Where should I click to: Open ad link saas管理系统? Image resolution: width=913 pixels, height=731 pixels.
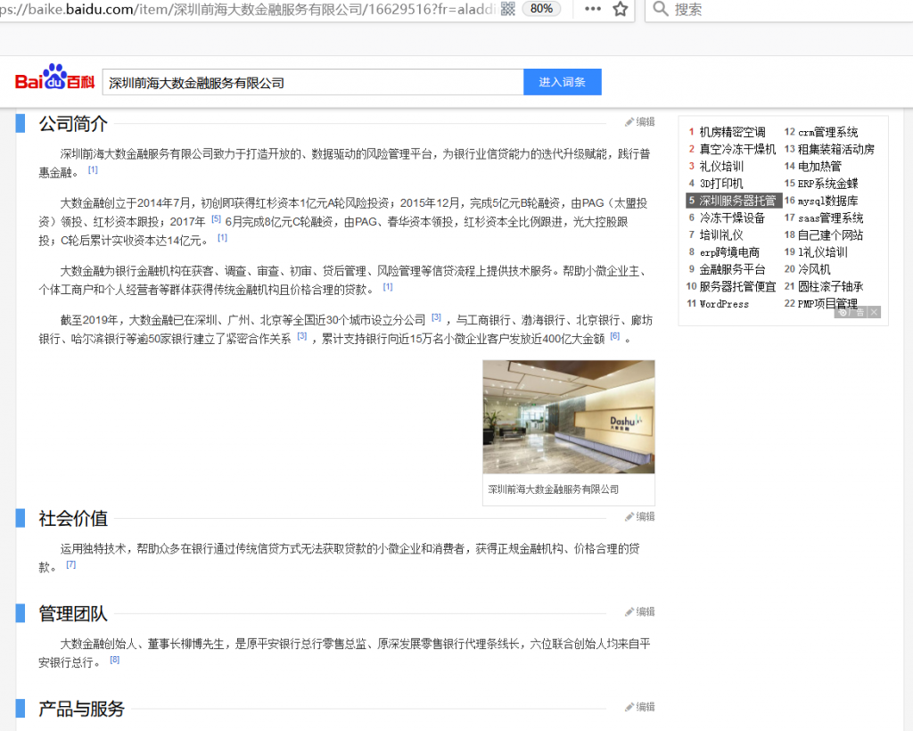coord(830,218)
